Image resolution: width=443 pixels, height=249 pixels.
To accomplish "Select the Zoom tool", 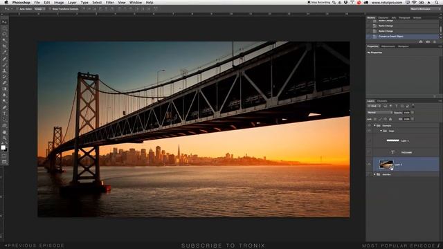I will click(x=4, y=138).
